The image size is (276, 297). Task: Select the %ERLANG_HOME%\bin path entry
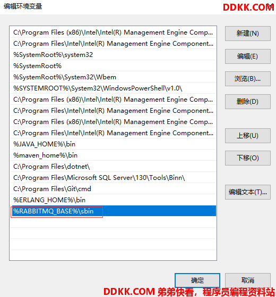click(113, 200)
